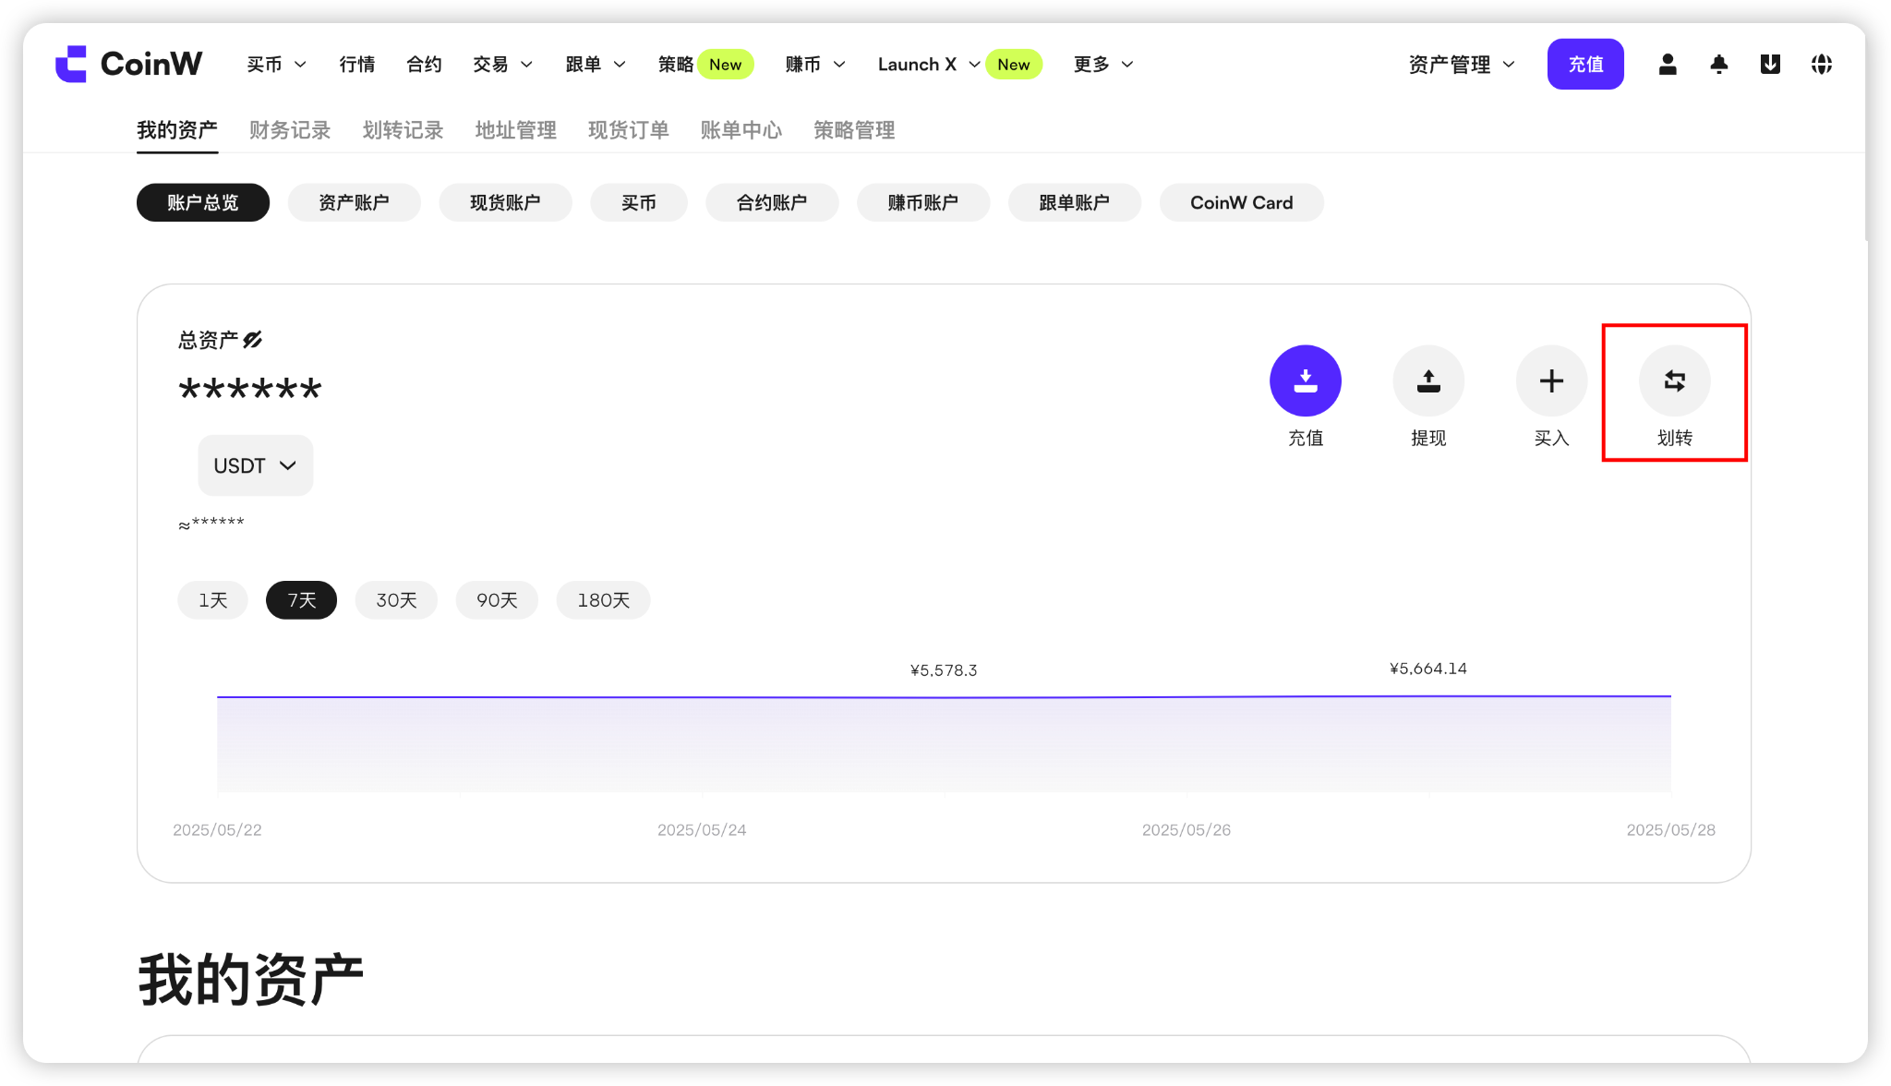The height and width of the screenshot is (1086, 1891).
Task: Click the 2025/05/24 axis date
Action: tap(702, 830)
